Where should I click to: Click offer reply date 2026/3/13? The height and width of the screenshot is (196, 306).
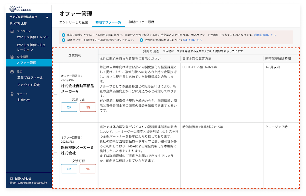(x=67, y=142)
